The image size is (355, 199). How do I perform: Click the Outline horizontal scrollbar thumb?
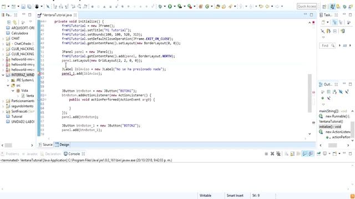(333, 145)
